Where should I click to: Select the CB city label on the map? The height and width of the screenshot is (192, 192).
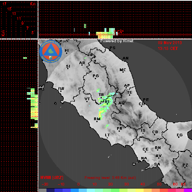[x=155, y=132]
